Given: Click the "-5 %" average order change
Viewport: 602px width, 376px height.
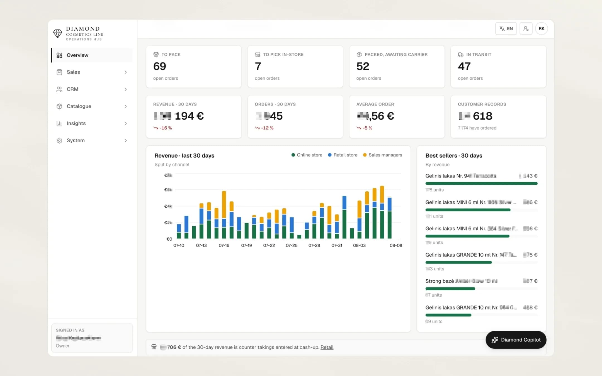Looking at the screenshot, I should (367, 128).
